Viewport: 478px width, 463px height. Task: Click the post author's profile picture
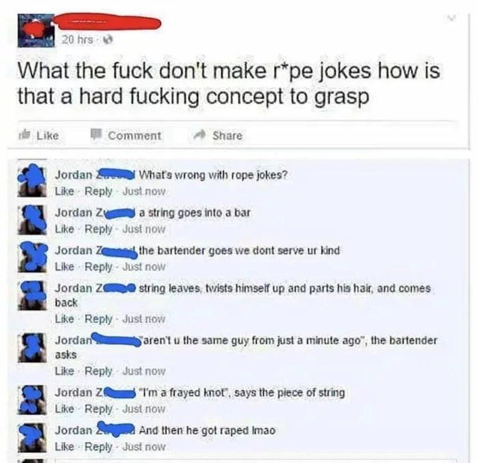(x=36, y=31)
